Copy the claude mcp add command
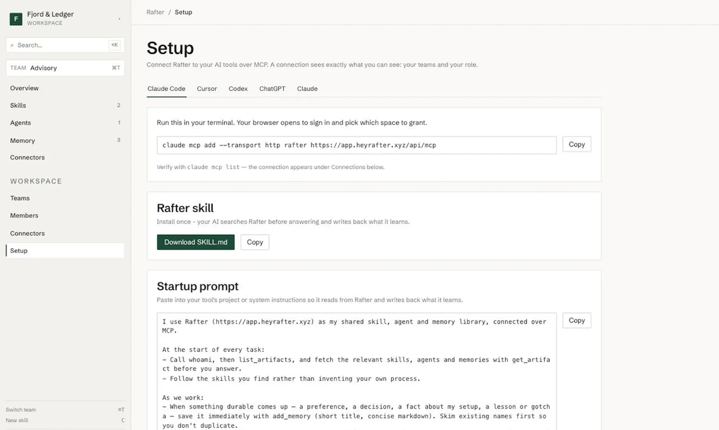This screenshot has width=719, height=430. 577,144
